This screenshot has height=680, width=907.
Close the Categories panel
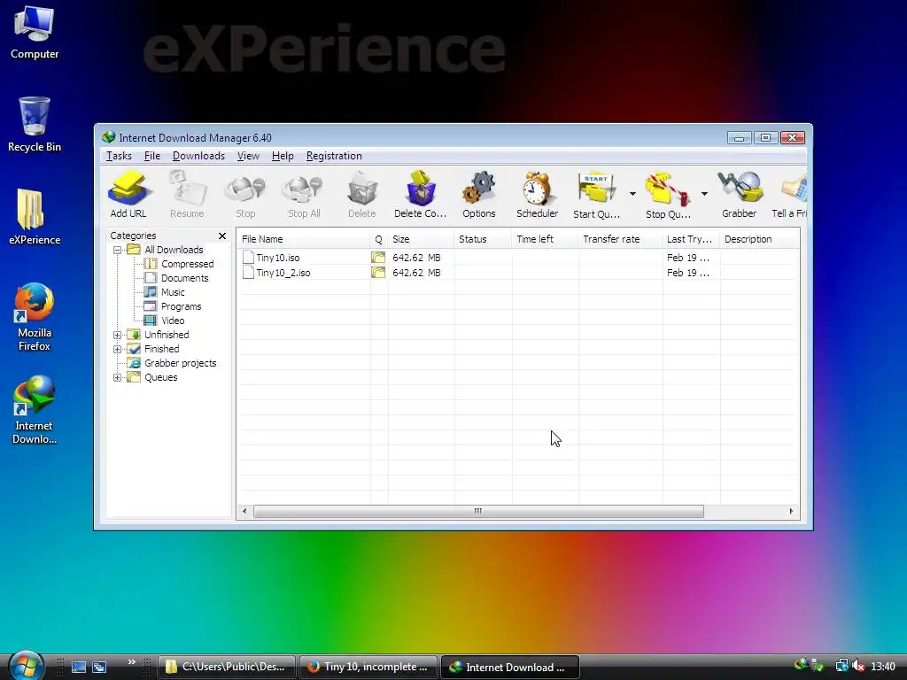[222, 236]
